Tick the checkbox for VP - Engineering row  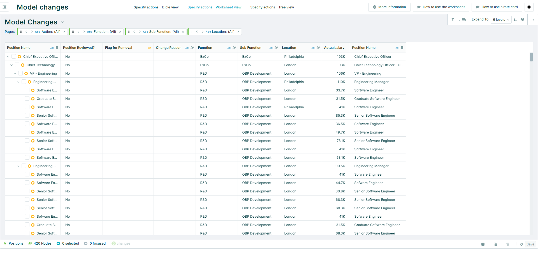(20, 73)
